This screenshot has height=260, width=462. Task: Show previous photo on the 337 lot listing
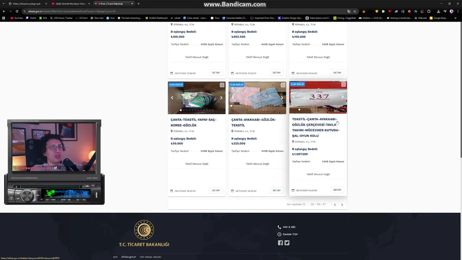click(293, 97)
